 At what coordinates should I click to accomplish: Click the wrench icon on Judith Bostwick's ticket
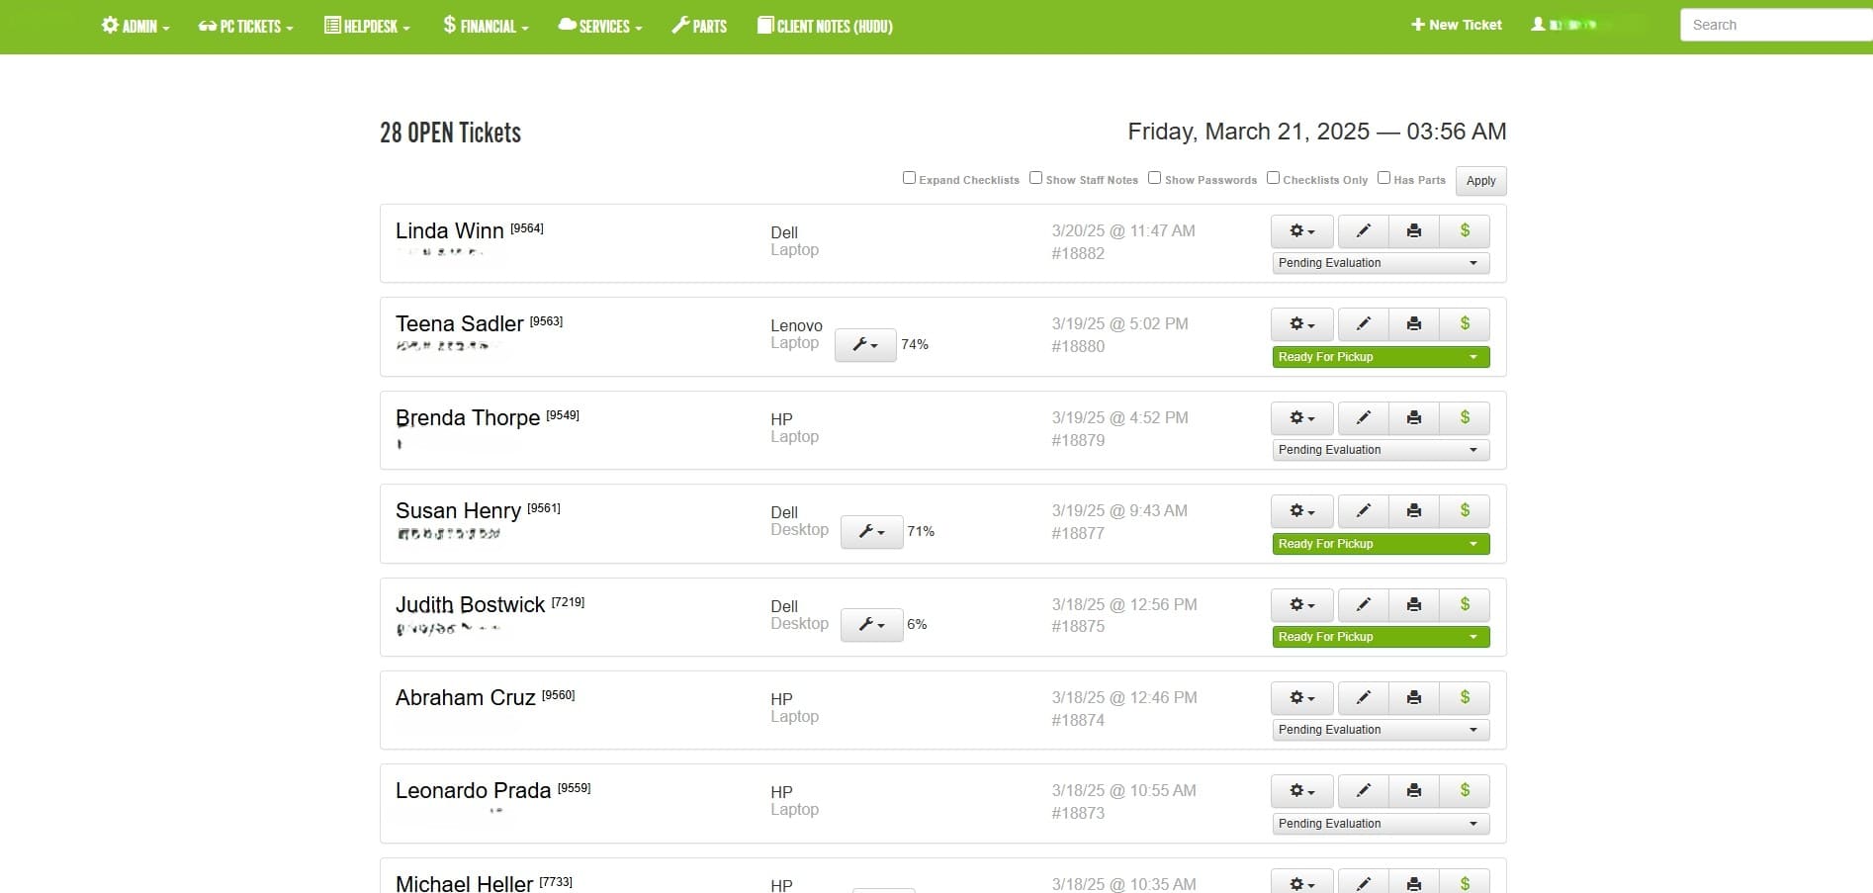click(871, 625)
